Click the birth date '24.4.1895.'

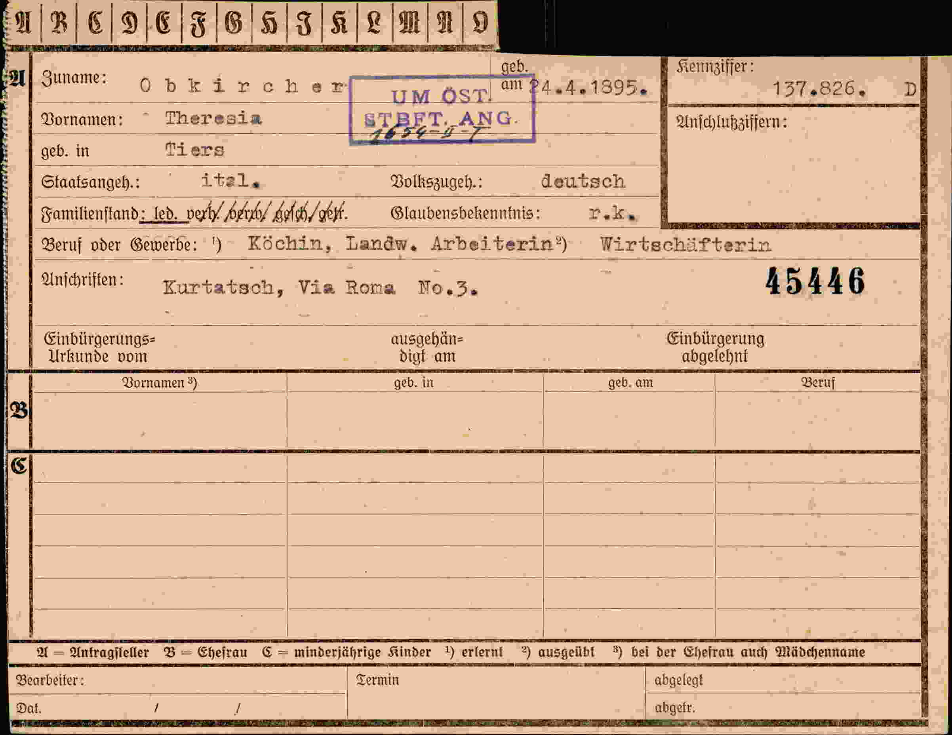click(588, 88)
